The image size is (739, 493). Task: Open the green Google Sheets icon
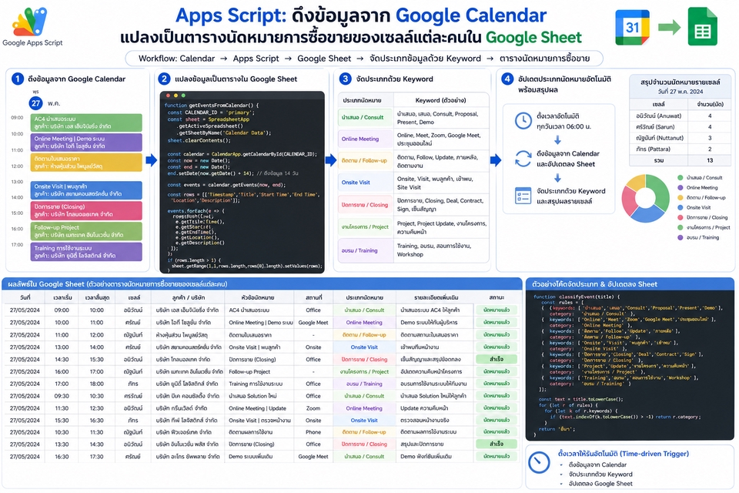click(702, 26)
